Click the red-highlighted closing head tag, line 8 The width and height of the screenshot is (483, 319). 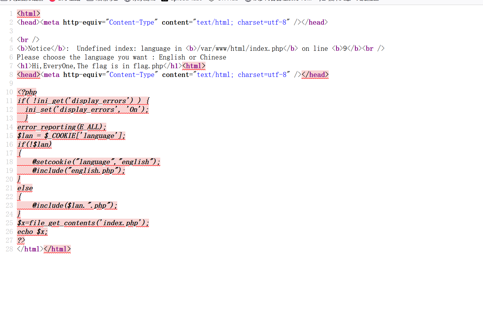click(315, 75)
